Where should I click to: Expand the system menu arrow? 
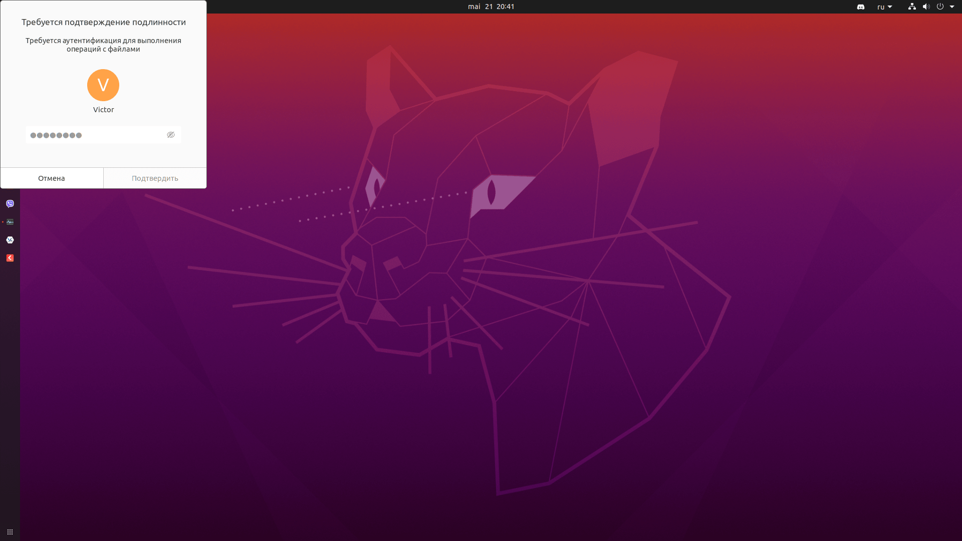(952, 7)
